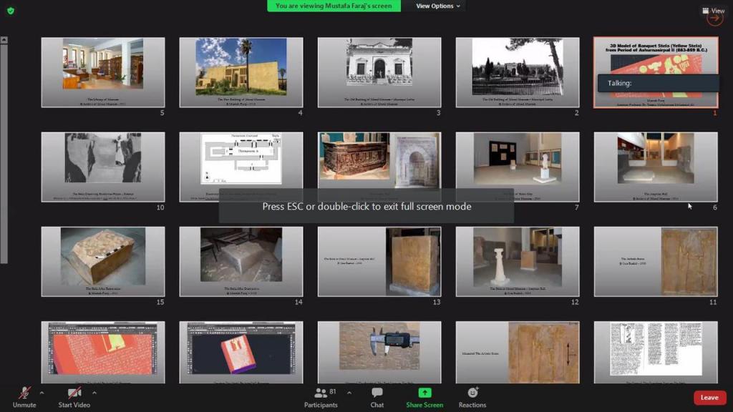Image resolution: width=733 pixels, height=412 pixels.
Task: Select slide 4 new museum building thumbnail
Action: [241, 72]
